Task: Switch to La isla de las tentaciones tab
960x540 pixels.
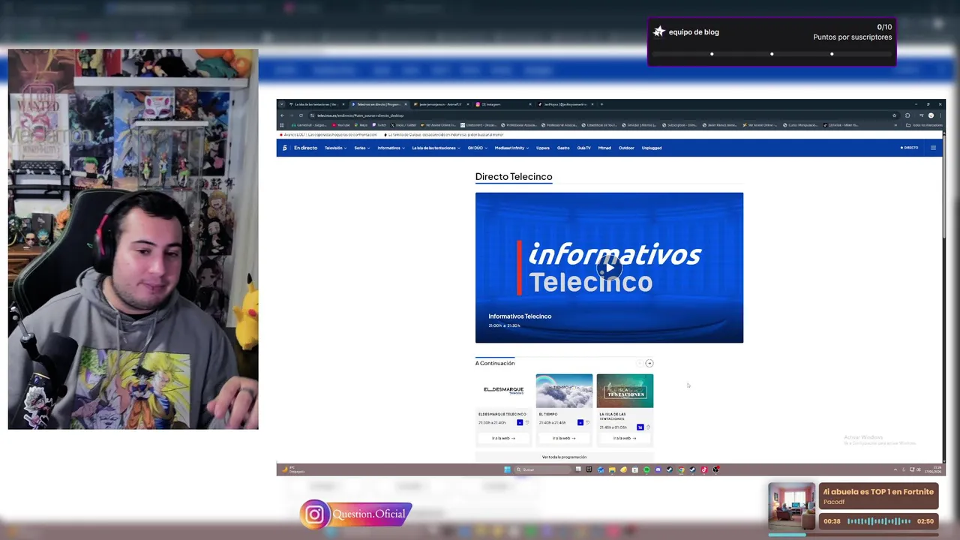Action: (317, 104)
